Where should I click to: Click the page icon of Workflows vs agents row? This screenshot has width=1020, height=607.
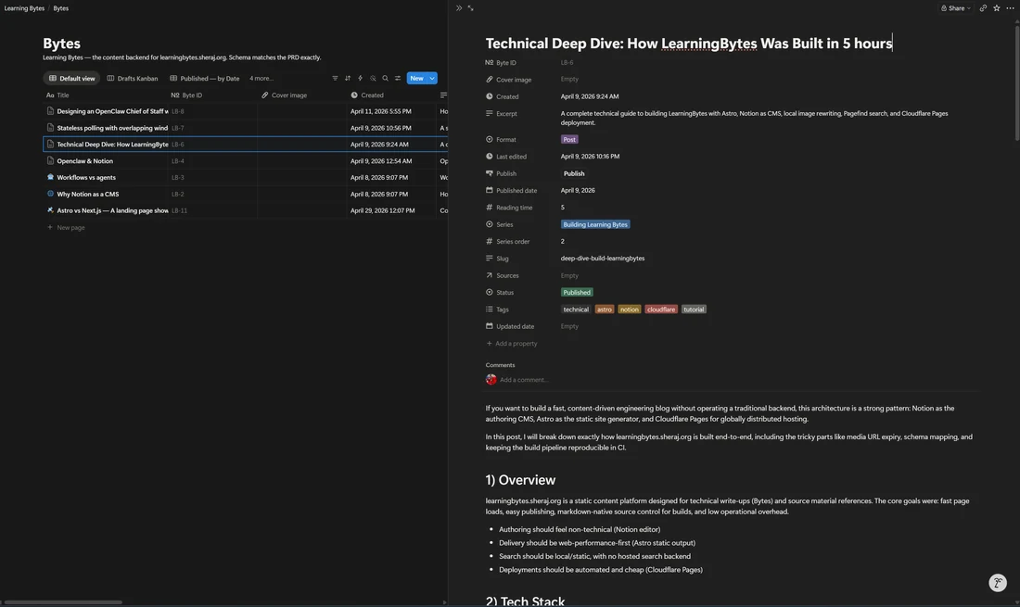coord(50,177)
